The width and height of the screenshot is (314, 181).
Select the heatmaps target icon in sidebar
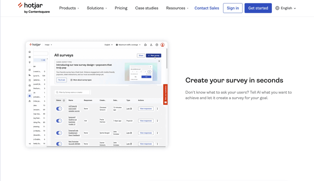pyautogui.click(x=30, y=85)
